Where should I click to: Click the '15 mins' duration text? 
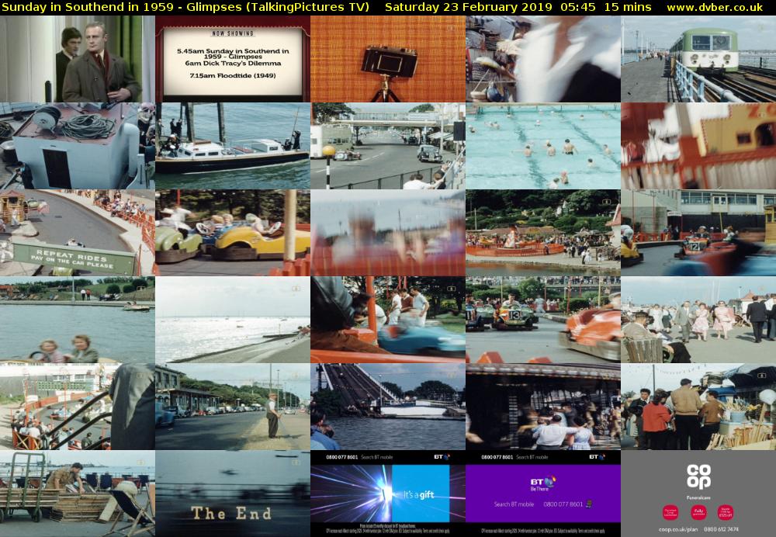click(628, 8)
